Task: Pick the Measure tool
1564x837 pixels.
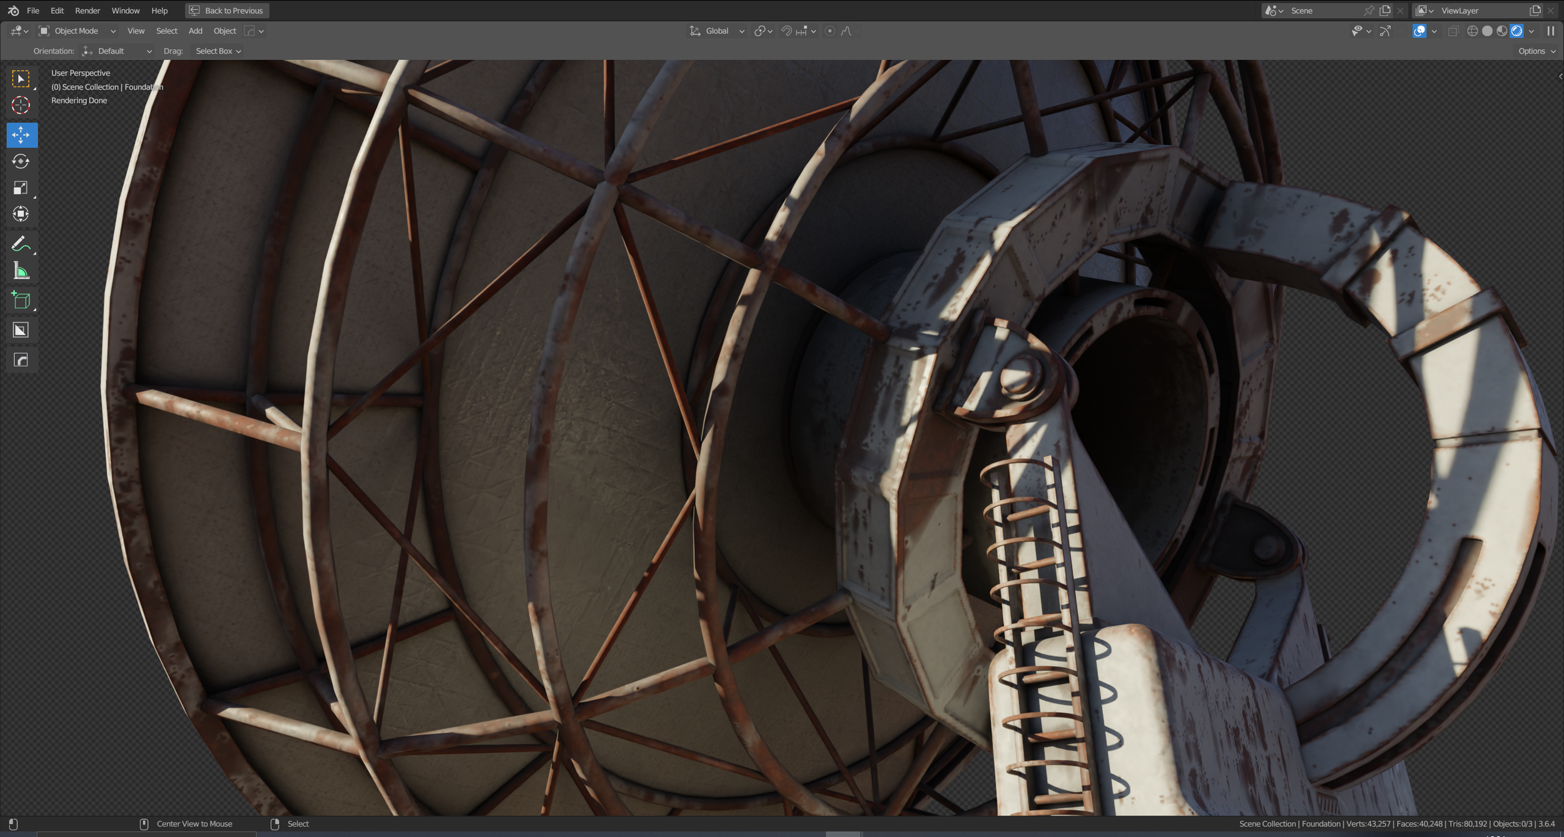Action: (21, 271)
